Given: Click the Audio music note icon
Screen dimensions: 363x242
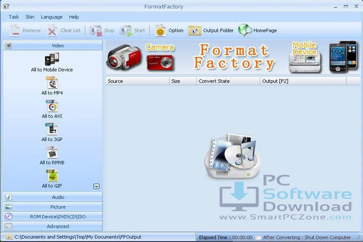Looking at the screenshot, I should click(9, 197).
